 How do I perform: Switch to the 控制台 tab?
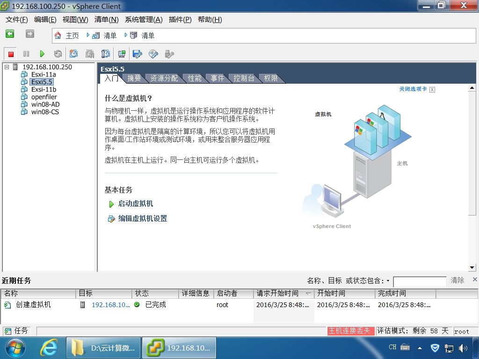tap(244, 78)
